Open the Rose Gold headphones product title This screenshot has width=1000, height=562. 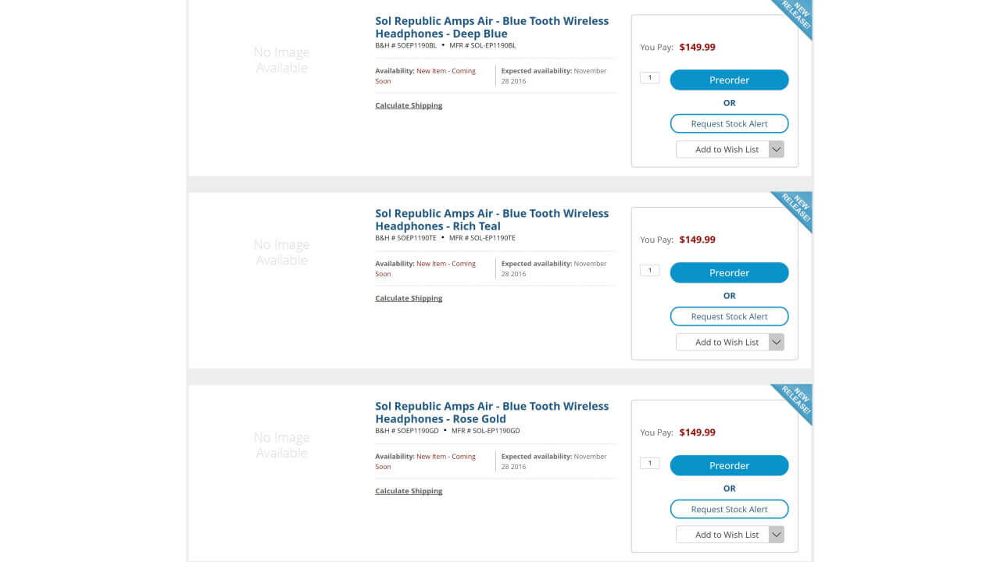(491, 413)
